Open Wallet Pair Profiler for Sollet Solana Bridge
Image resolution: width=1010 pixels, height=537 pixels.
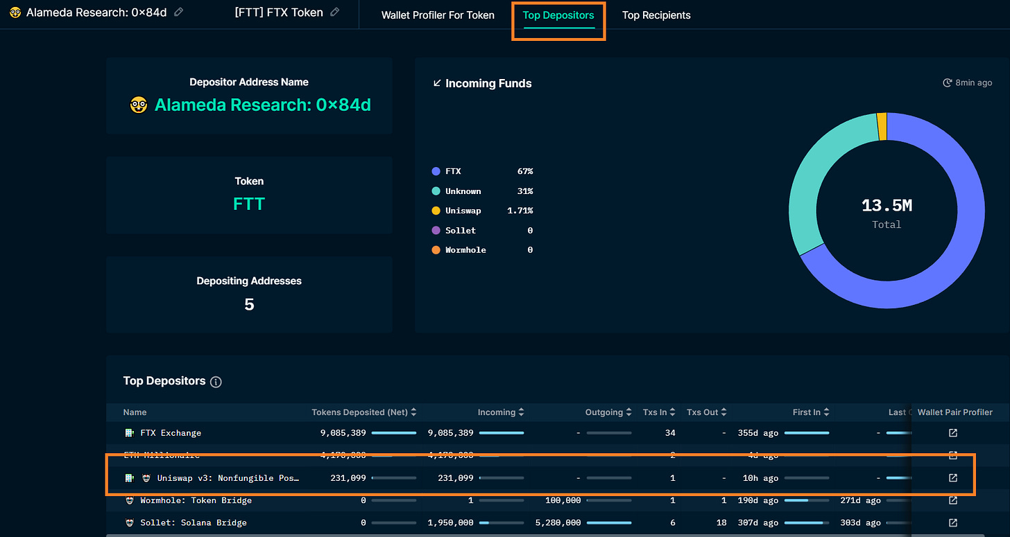(x=953, y=522)
